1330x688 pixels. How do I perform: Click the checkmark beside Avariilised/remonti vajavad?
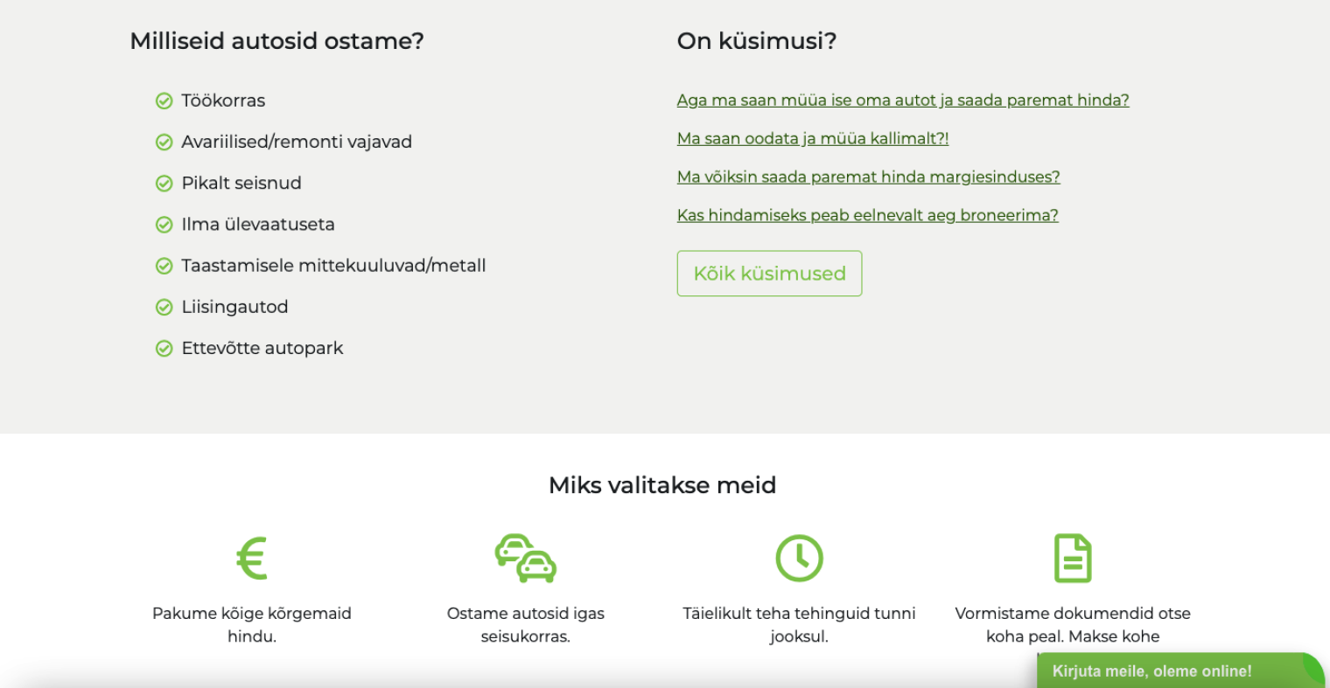[x=164, y=142]
